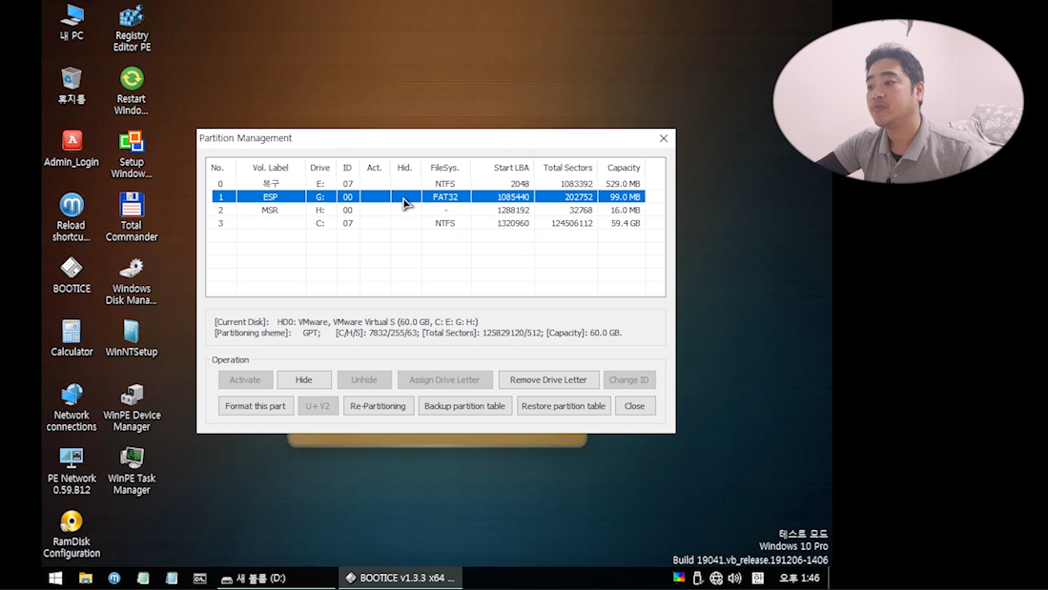Launch Restart Windows shortcut icon
1048x590 pixels.
pos(132,92)
